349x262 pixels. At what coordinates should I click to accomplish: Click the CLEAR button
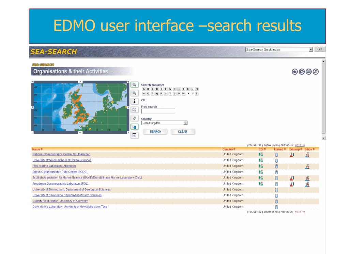pyautogui.click(x=183, y=132)
